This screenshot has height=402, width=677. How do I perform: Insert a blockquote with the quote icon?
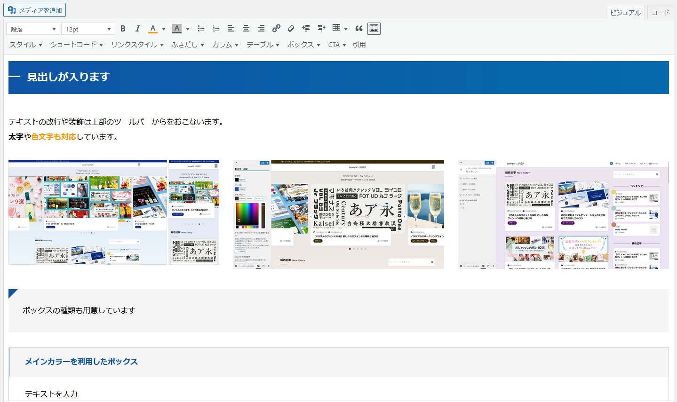(359, 29)
